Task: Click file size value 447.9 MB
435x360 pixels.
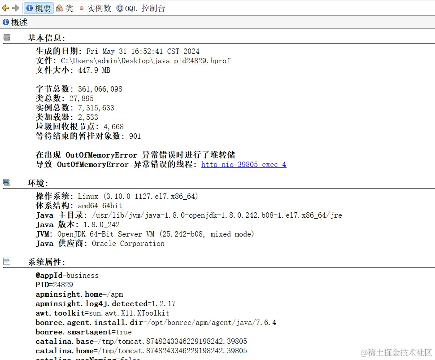Action: (x=94, y=70)
